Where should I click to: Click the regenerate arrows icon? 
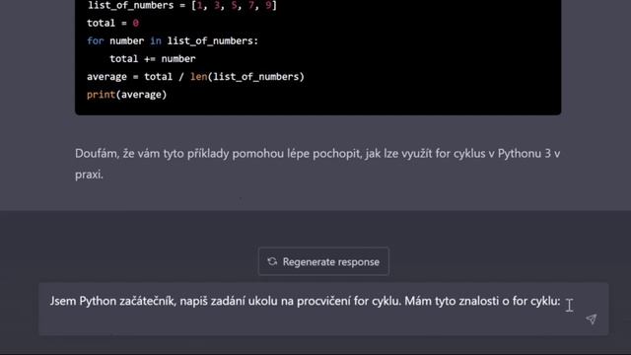272,261
